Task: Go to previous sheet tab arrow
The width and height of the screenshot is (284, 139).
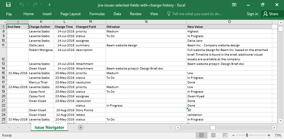Action: point(9,128)
